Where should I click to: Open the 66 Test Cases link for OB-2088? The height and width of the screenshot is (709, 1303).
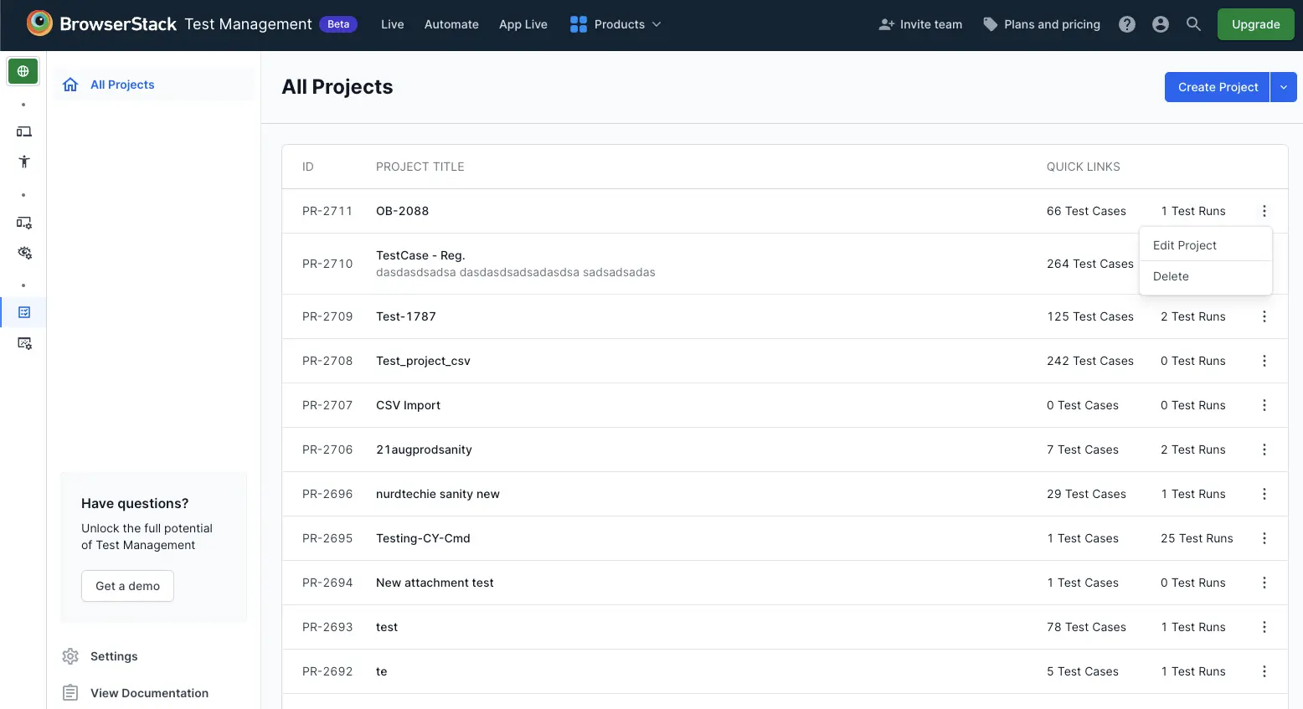point(1086,211)
